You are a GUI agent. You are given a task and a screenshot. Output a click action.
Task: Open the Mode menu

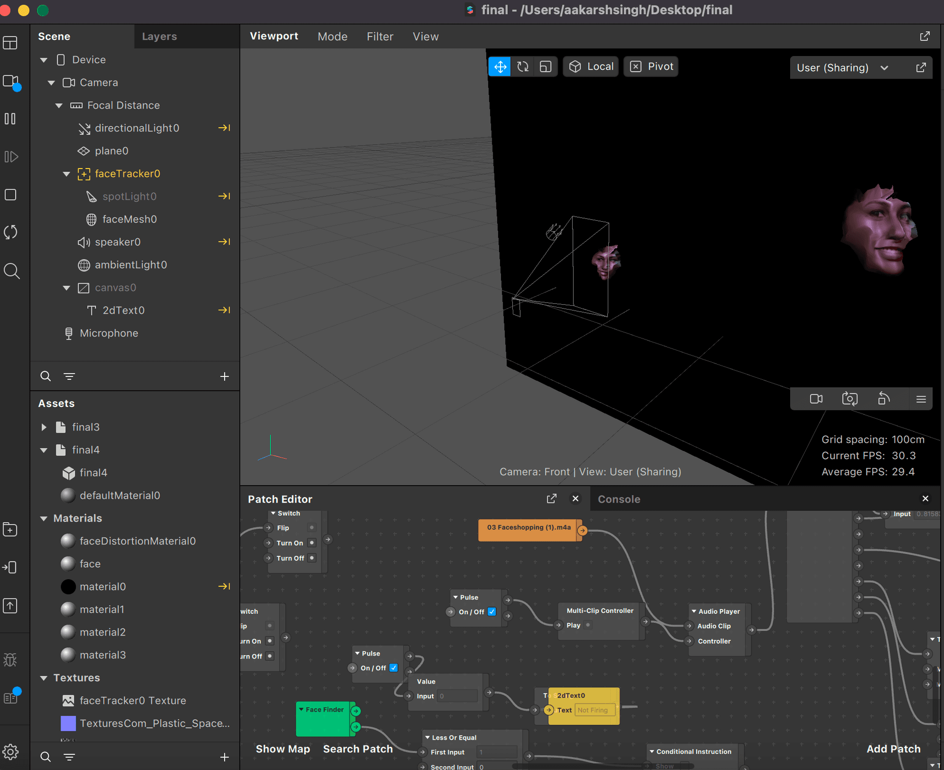332,36
